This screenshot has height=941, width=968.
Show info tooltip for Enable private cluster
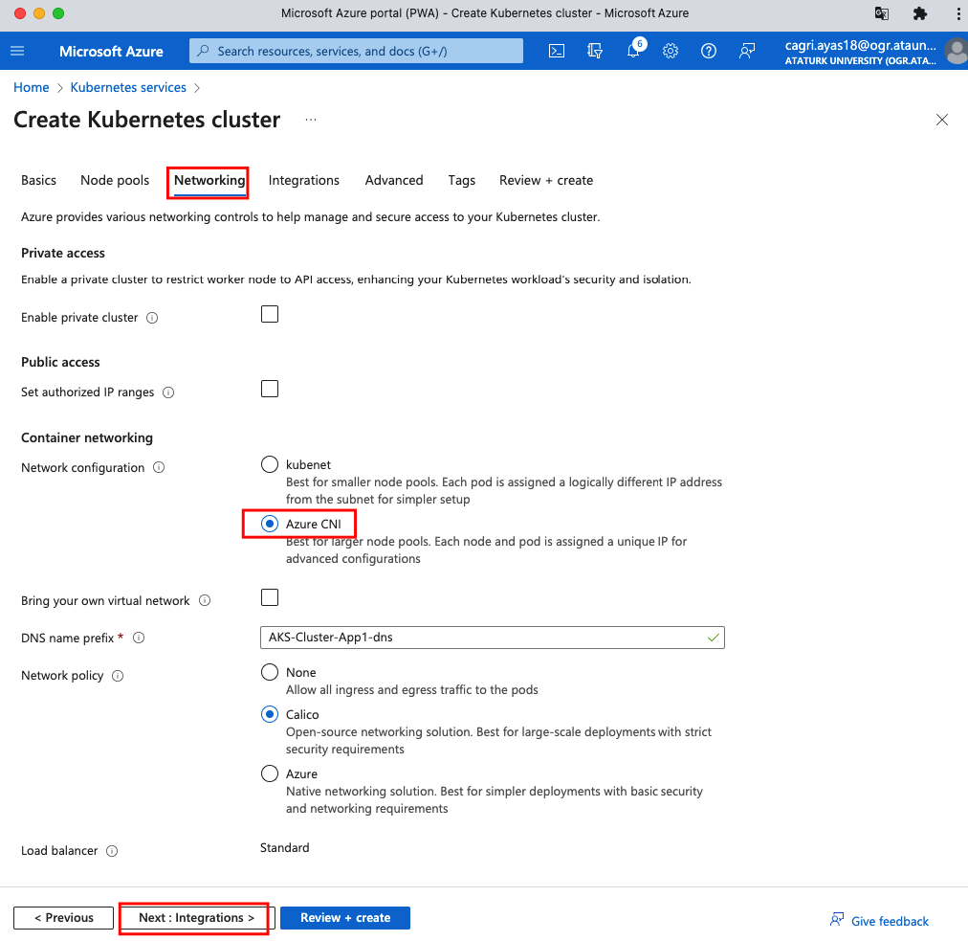152,318
